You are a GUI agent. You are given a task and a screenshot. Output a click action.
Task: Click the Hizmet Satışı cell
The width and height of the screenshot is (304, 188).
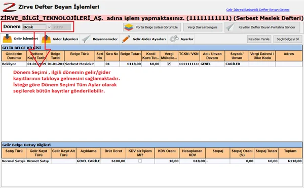click(x=39, y=161)
